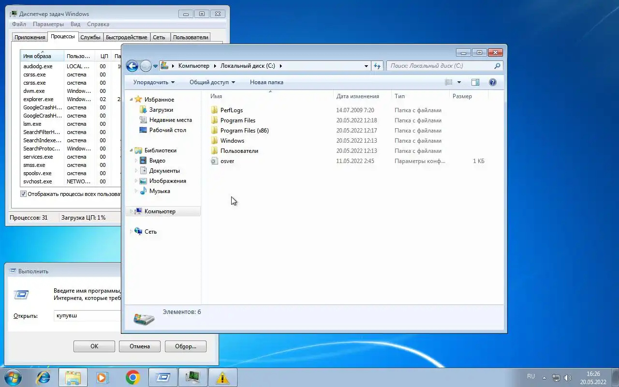Click Отмена in the Выполнить dialog
Image resolution: width=619 pixels, height=387 pixels.
pos(140,346)
